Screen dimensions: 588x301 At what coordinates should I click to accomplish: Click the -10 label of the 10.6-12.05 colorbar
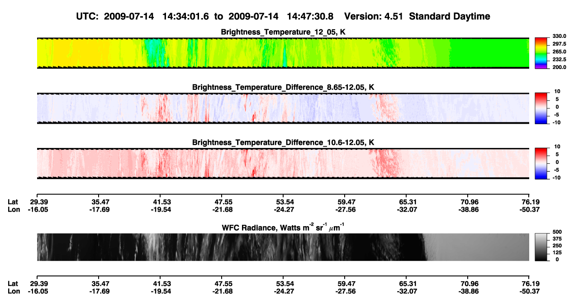[557, 177]
